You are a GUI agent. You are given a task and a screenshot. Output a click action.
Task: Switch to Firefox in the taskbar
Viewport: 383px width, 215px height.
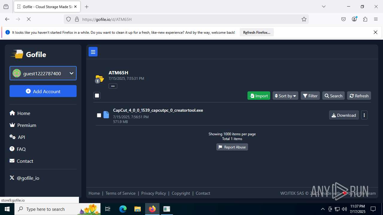[x=152, y=209]
